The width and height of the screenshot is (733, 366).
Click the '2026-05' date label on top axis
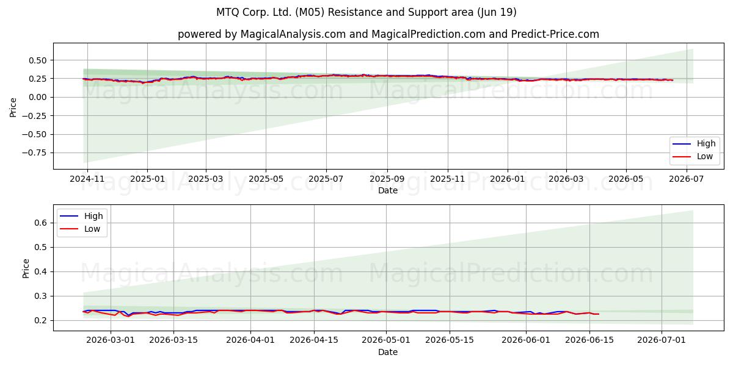tap(625, 179)
